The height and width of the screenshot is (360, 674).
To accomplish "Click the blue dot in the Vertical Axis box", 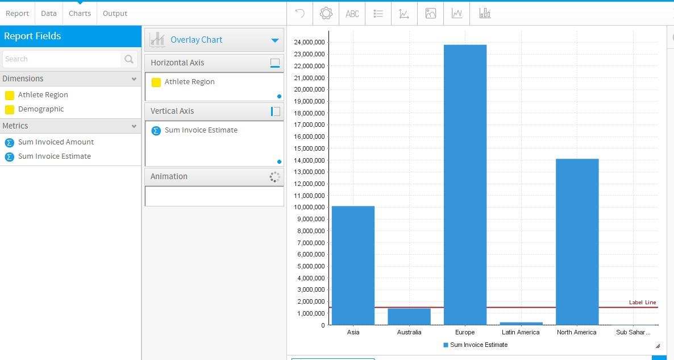I will (x=279, y=162).
